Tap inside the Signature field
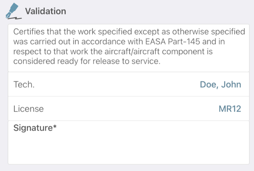Image resolution: width=254 pixels, height=171 pixels. (129, 143)
